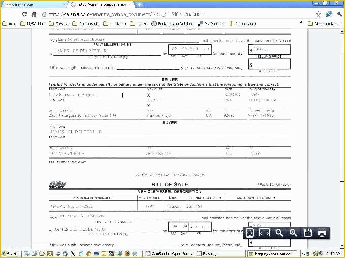Click the address bar URL
The width and height of the screenshot is (345, 258).
pos(126,14)
